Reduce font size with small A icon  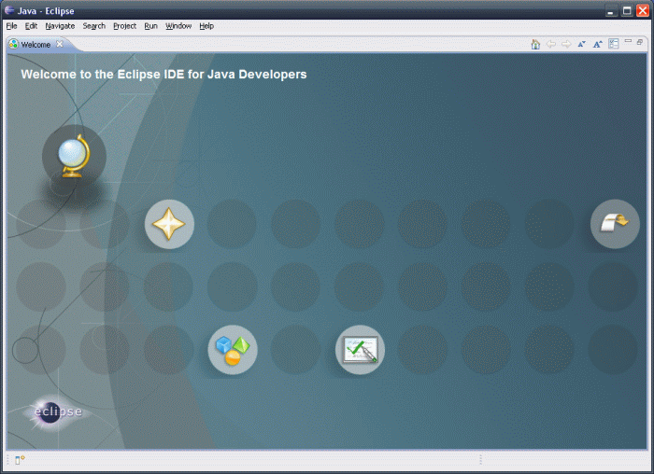point(581,44)
